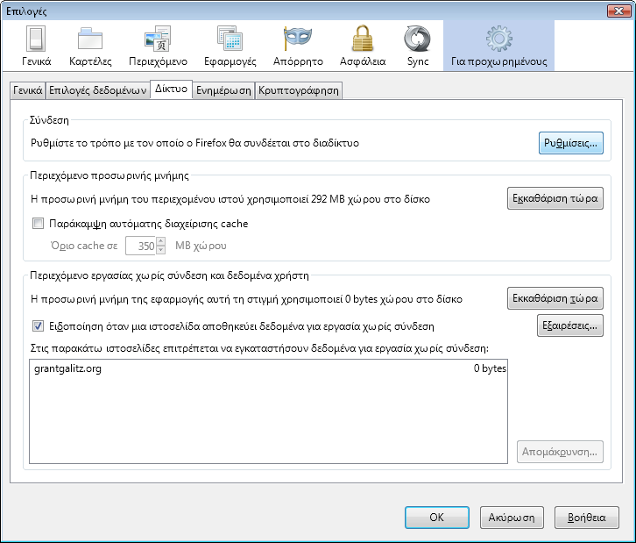636x543 pixels.
Task: Increase cache limit with up arrow
Action: 161,241
